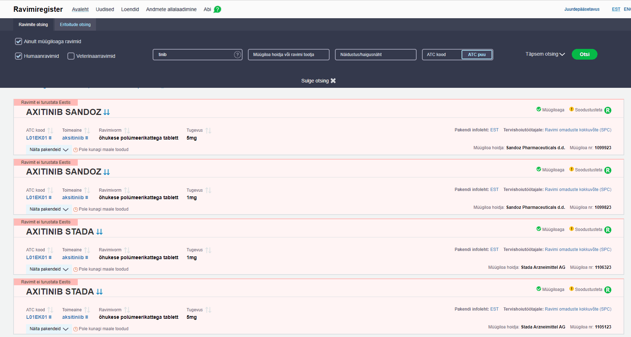The height and width of the screenshot is (337, 631).
Task: Enable the Veterinaarravimid checkbox
Action: tap(71, 56)
